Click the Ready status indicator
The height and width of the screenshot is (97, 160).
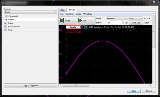(x=73, y=27)
